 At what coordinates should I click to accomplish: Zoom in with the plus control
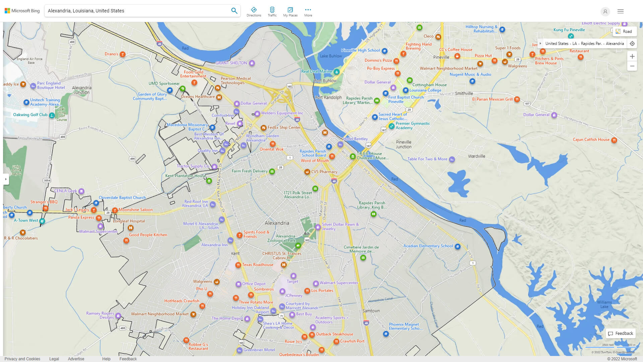tap(632, 56)
